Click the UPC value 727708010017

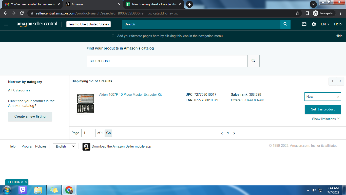pyautogui.click(x=205, y=95)
